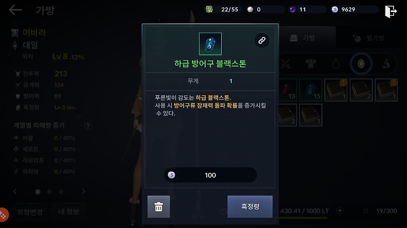Open the question mark help icon
This screenshot has width=407, height=228.
(88, 126)
